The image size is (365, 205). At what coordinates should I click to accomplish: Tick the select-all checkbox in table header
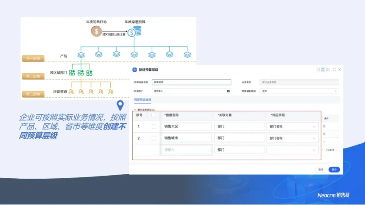(154, 115)
